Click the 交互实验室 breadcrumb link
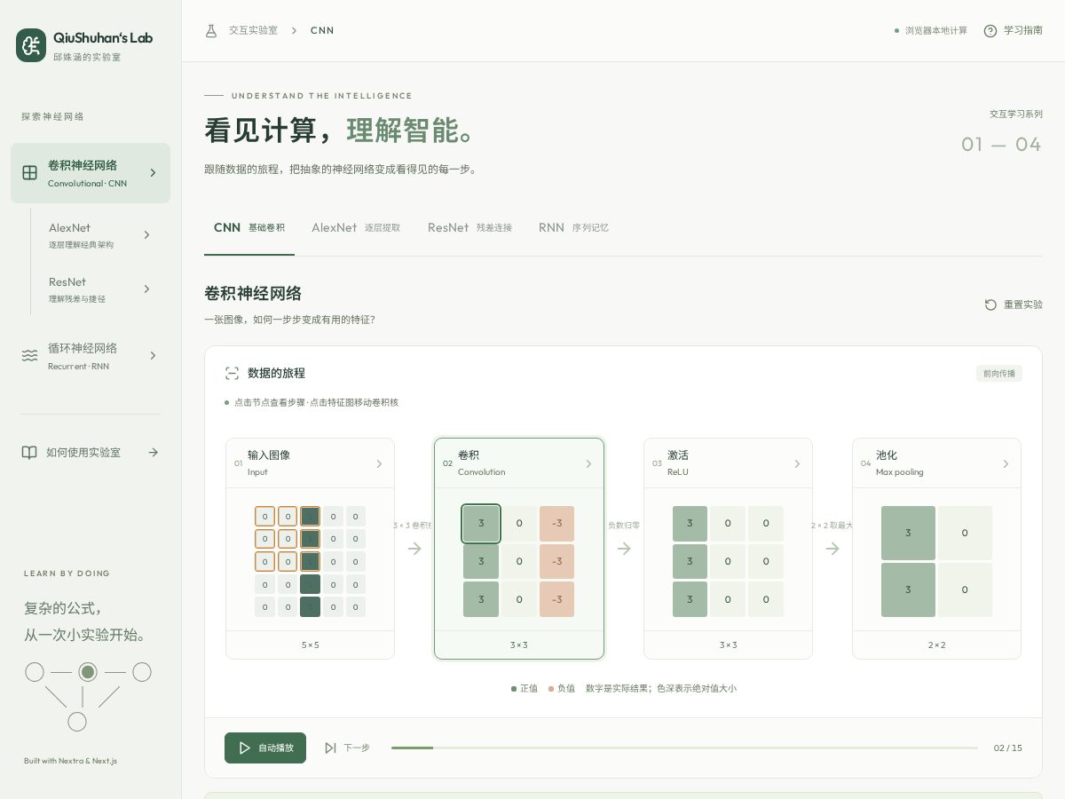The height and width of the screenshot is (799, 1065). click(253, 30)
